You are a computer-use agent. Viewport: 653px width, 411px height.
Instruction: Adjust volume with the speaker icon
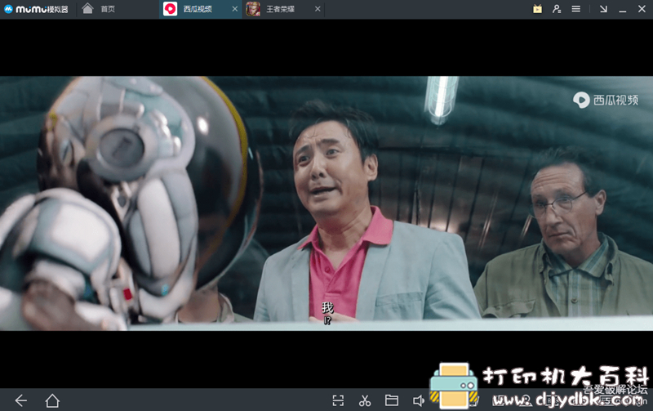pyautogui.click(x=418, y=400)
